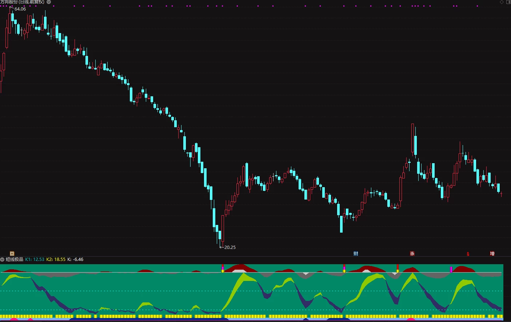The width and height of the screenshot is (511, 322).
Task: Click the 涨 event marker icon
Action: point(412,254)
